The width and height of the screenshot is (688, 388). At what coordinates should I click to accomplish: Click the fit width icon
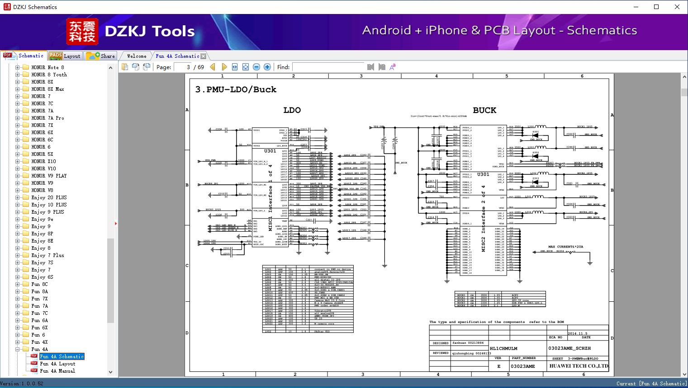click(235, 67)
